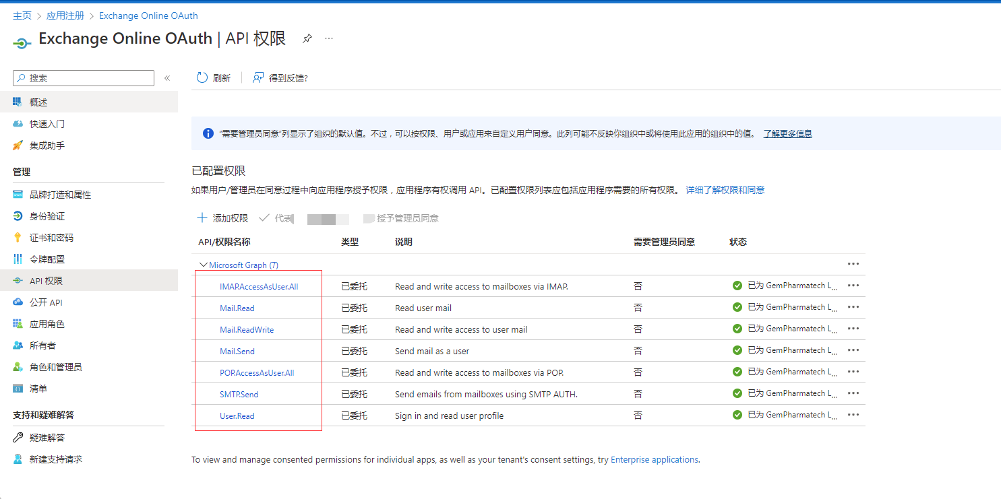Screen dimensions: 1001x499
Task: Click the plus icon for Add permission
Action: click(202, 218)
